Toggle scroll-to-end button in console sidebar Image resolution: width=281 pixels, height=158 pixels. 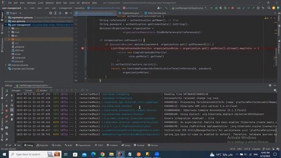12,110
